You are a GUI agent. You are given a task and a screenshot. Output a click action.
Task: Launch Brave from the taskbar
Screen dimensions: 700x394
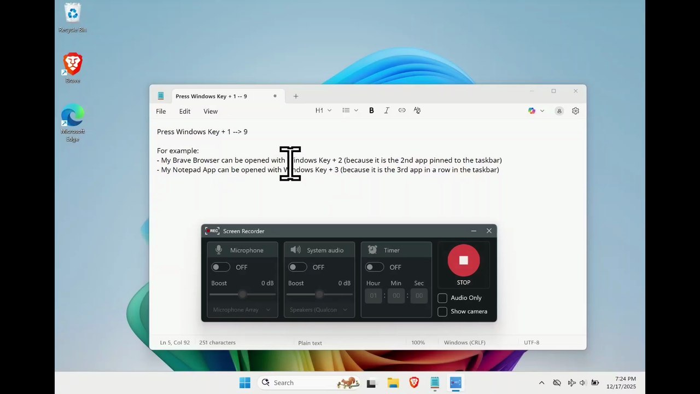[414, 383]
